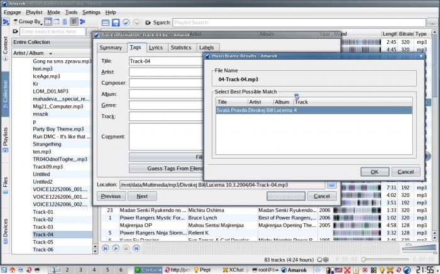Click the undo check icon in playlist toolbar

tap(126, 23)
